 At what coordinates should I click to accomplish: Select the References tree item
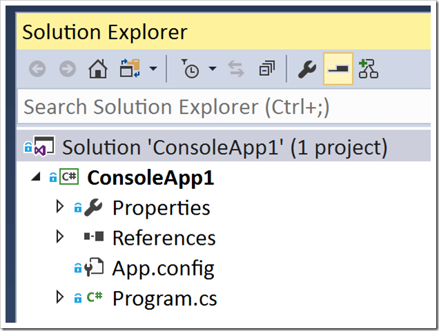coord(164,238)
